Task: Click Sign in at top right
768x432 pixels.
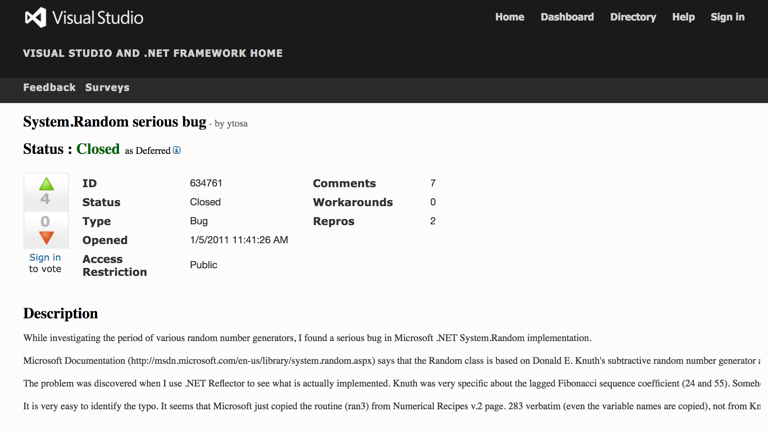Action: (x=727, y=17)
